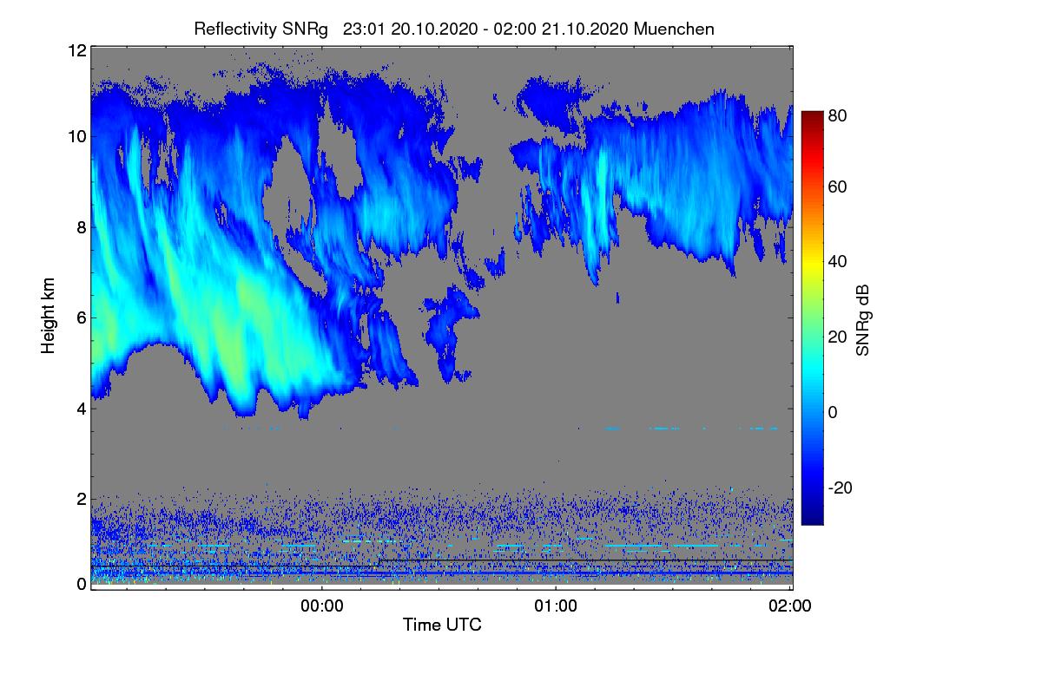This screenshot has height=694, width=1042.
Task: Click the plot title 'Reflectivity SNRg'
Action: click(261, 29)
